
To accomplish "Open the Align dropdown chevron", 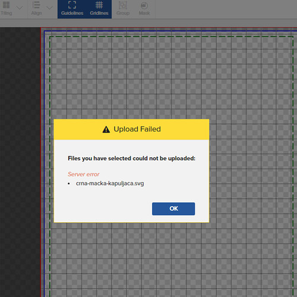I will [x=49, y=8].
